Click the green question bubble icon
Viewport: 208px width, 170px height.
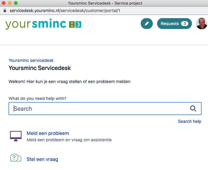tap(16, 158)
